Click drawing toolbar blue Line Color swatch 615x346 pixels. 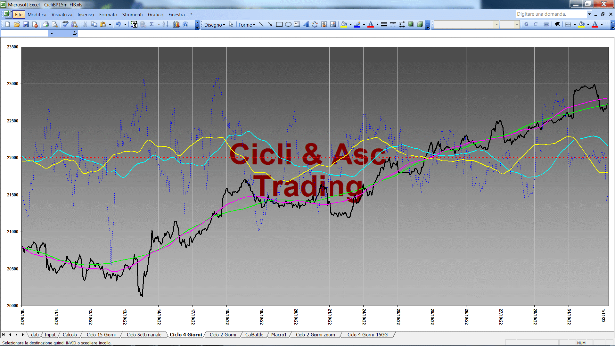357,24
